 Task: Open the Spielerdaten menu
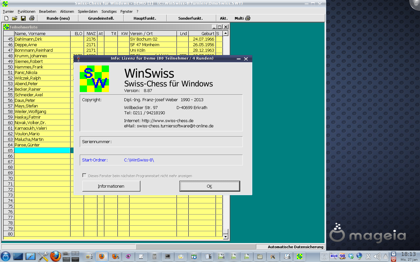[88, 11]
